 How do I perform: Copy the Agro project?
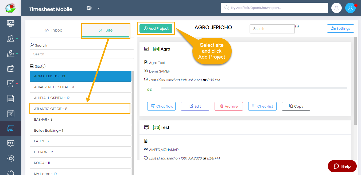296,106
